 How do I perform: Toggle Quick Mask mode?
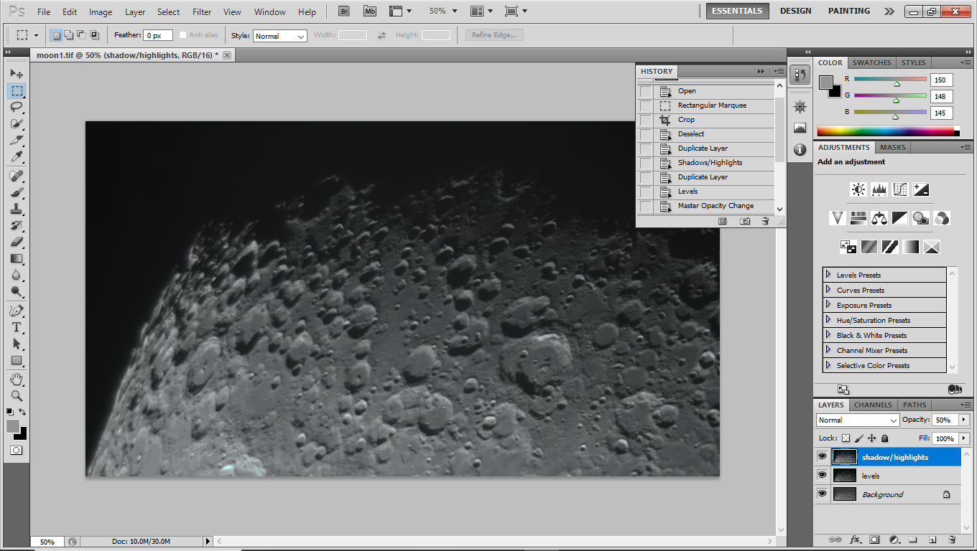coord(16,450)
